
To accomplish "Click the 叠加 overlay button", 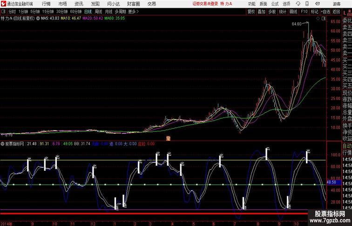I will coord(261,12).
